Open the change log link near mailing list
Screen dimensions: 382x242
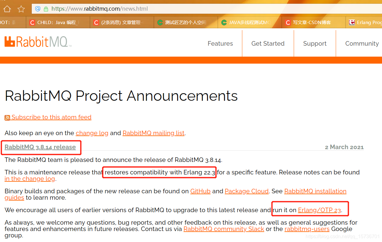coord(92,133)
